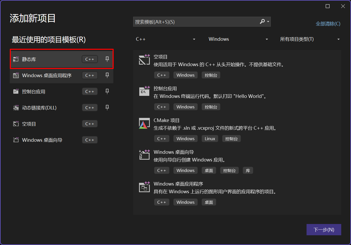This screenshot has width=351, height=245.
Task: Click Windows Desktop Application icon in template list
Action: click(x=144, y=187)
